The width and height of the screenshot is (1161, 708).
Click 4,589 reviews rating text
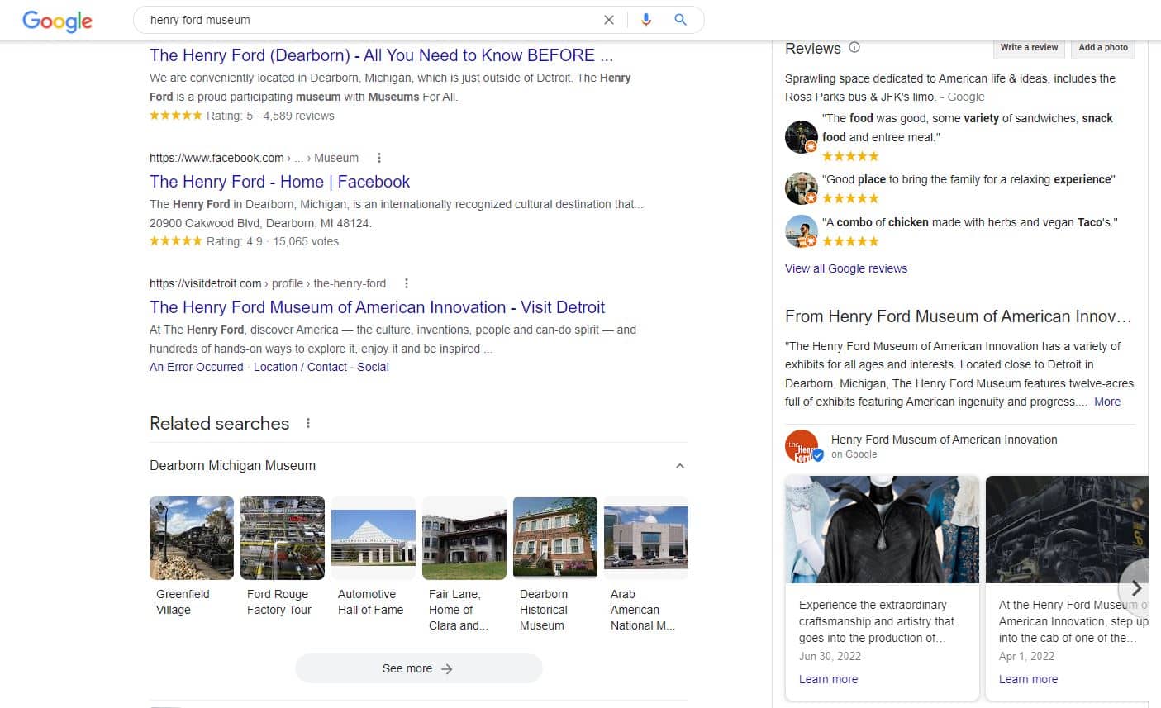tap(298, 116)
